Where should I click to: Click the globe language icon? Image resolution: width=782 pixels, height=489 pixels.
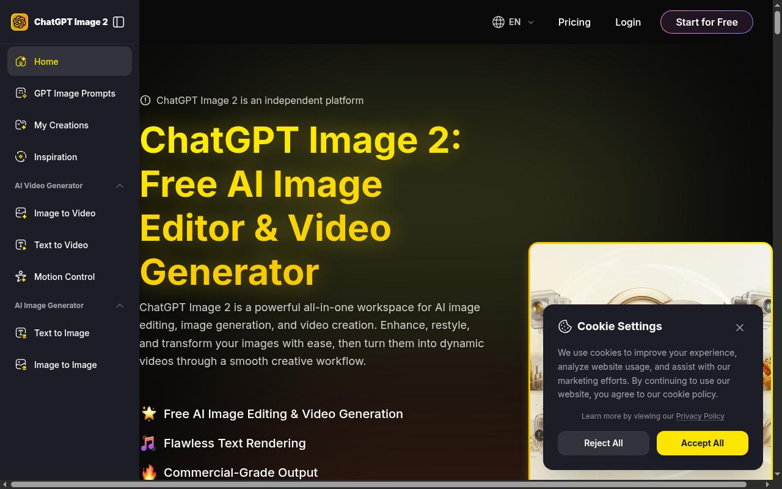click(x=499, y=22)
